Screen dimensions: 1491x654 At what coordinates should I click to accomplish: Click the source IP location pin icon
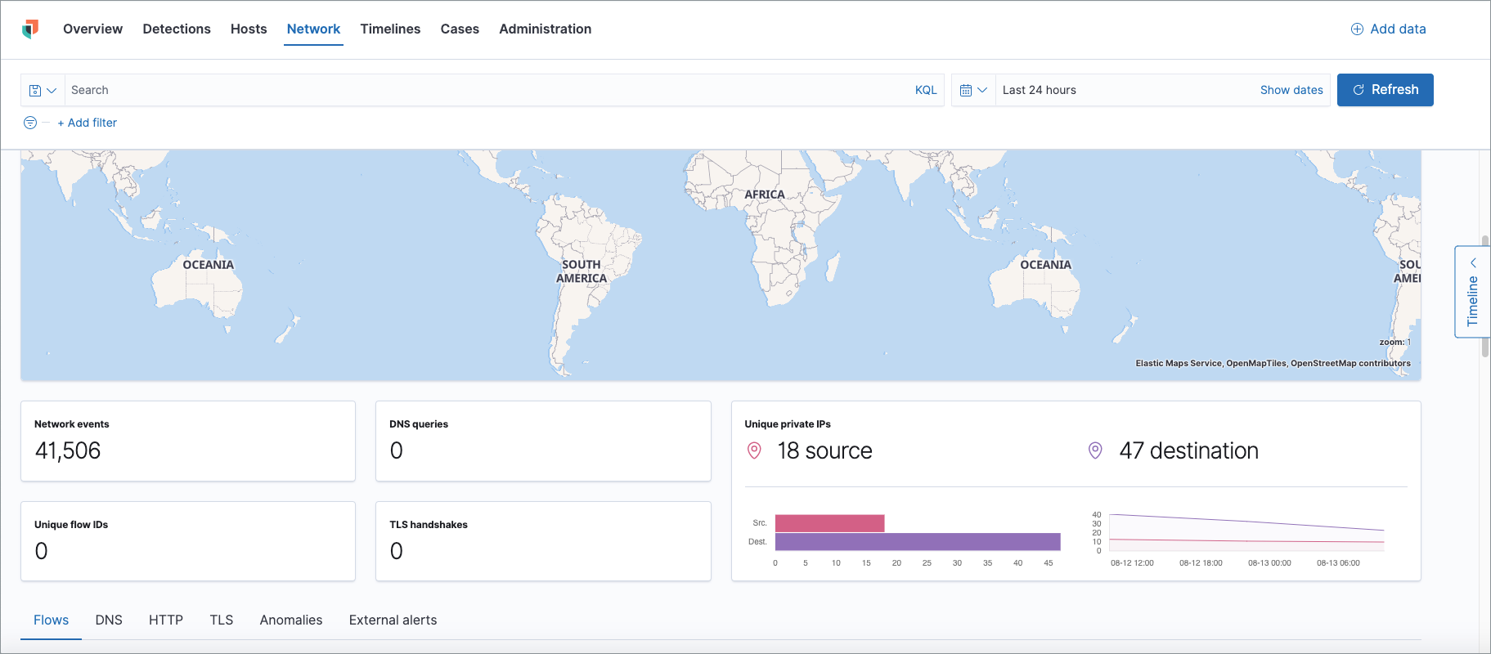[x=754, y=450]
